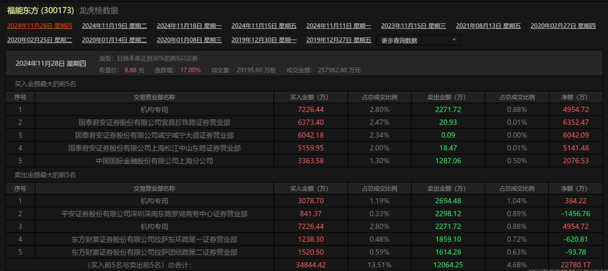Select date 2020年02月27日 星期四

(x=563, y=26)
